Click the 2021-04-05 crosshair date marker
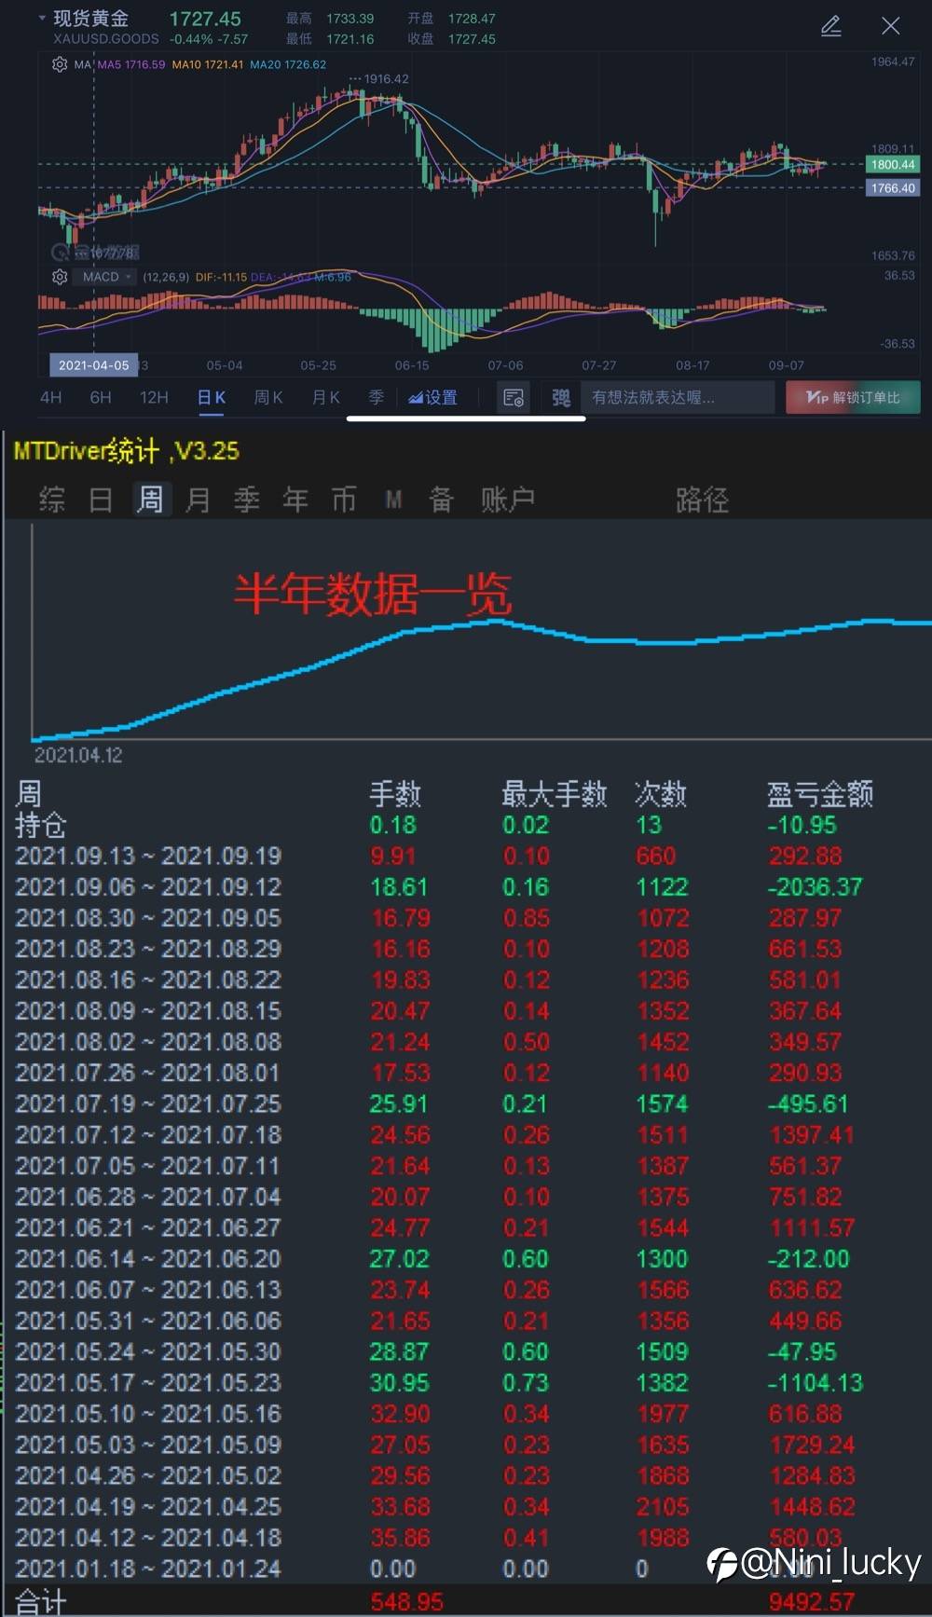The image size is (932, 1617). pyautogui.click(x=93, y=365)
